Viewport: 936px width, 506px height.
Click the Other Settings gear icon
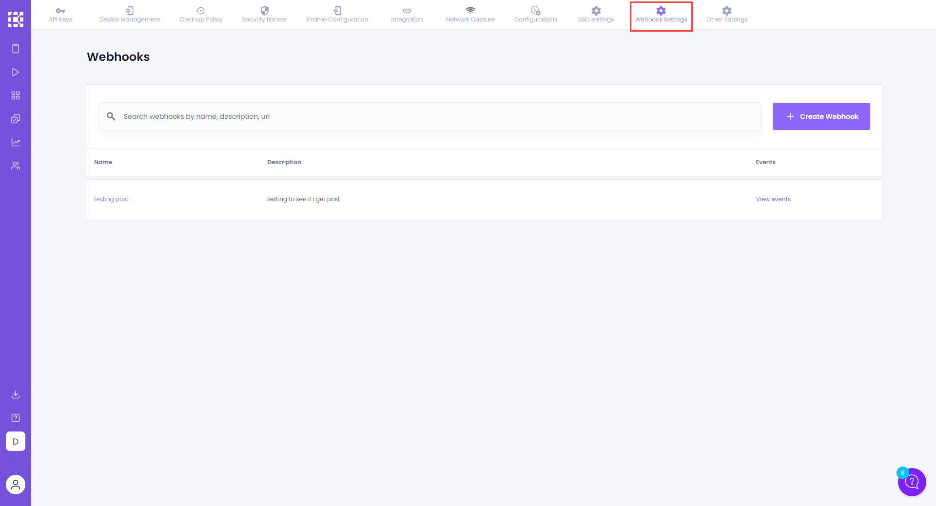(x=727, y=10)
